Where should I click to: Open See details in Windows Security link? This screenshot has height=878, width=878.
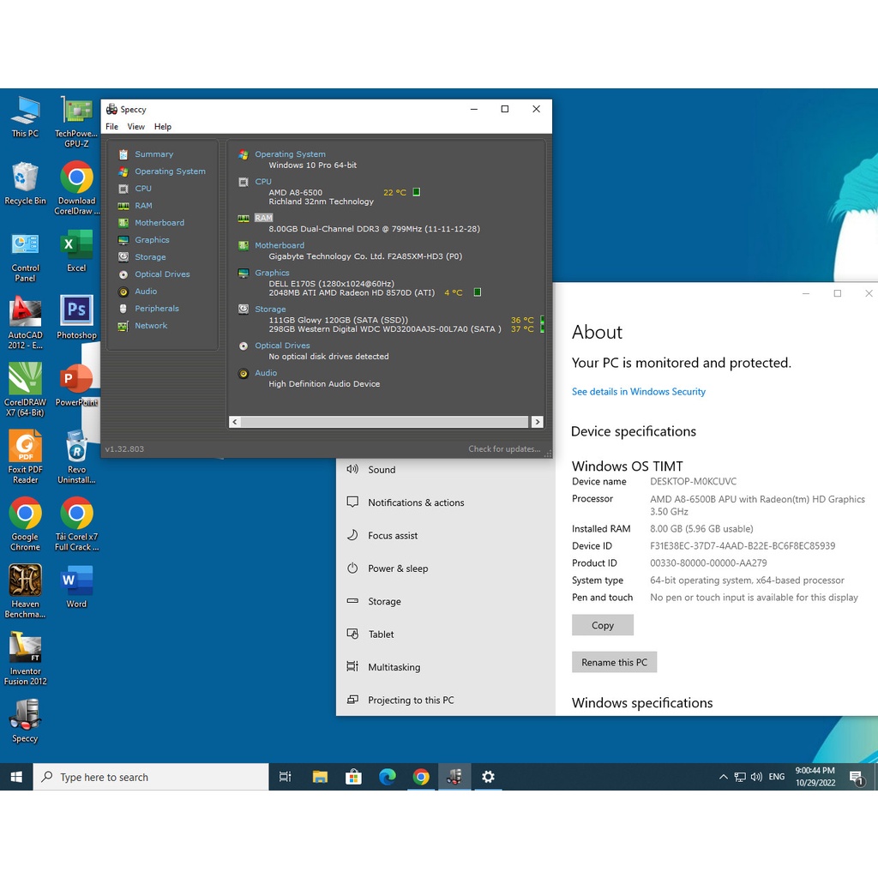pyautogui.click(x=638, y=392)
